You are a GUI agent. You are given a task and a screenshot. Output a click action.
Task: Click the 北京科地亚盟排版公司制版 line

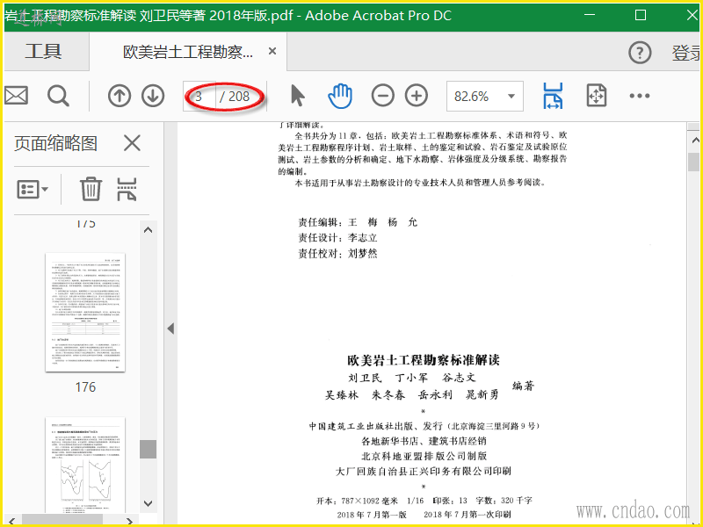pyautogui.click(x=424, y=456)
